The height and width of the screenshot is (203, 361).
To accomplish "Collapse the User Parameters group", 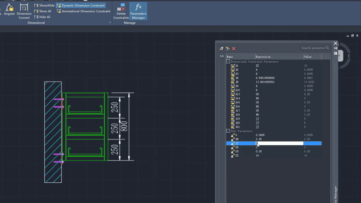I will coord(228,131).
